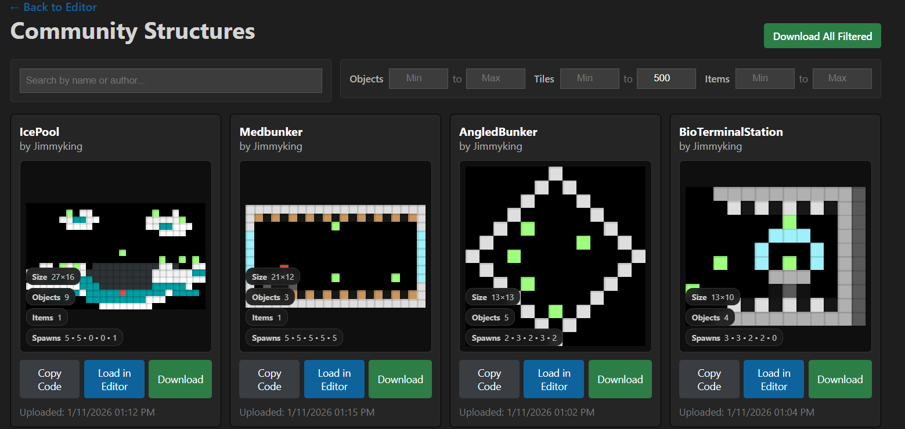Download the Medbunker structure
The height and width of the screenshot is (429, 905).
[400, 379]
